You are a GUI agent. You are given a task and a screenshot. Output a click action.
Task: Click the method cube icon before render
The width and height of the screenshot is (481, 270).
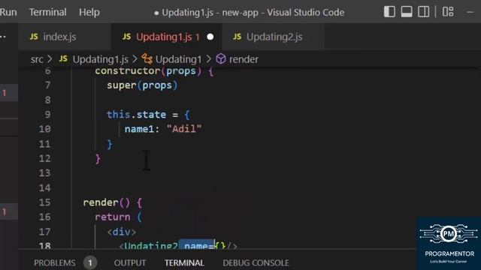[221, 58]
